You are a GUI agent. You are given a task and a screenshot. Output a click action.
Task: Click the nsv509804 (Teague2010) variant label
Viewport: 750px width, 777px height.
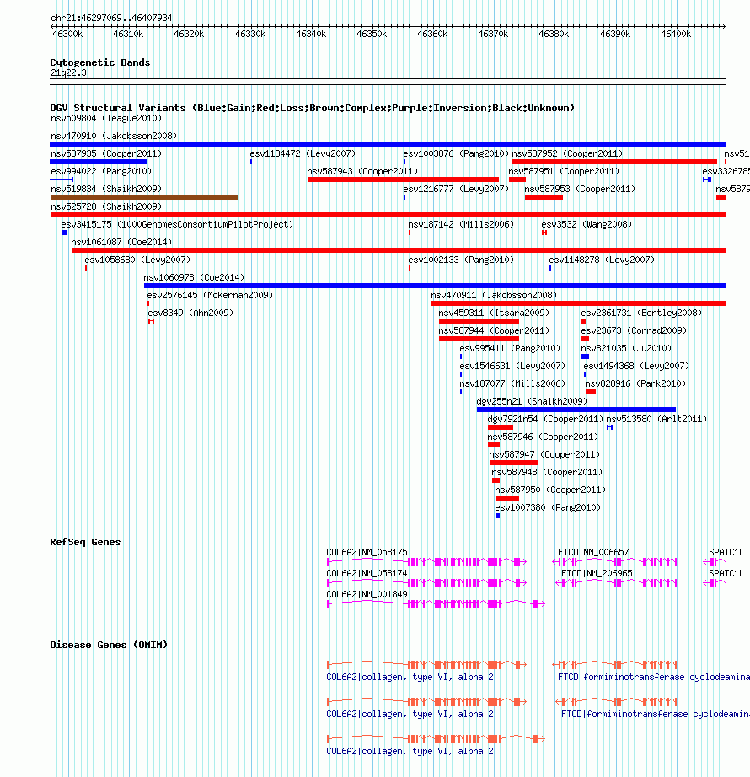[x=106, y=119]
